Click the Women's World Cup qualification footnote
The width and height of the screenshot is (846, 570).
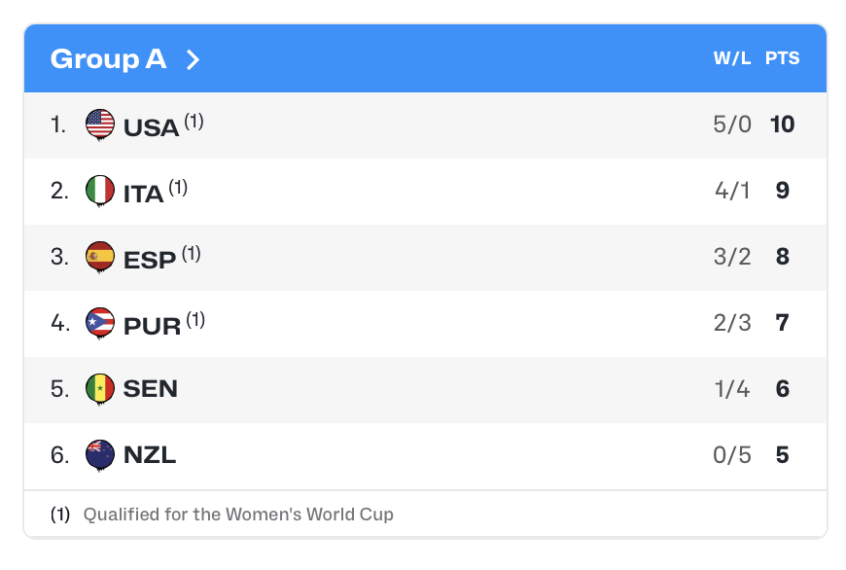(x=238, y=515)
